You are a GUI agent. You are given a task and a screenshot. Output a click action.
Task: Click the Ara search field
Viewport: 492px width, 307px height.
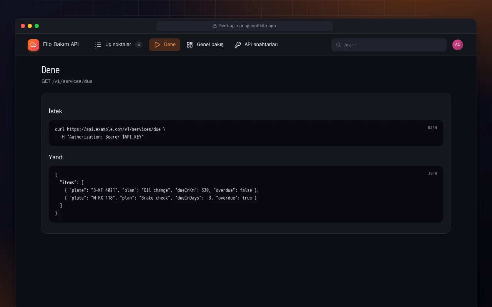point(389,45)
